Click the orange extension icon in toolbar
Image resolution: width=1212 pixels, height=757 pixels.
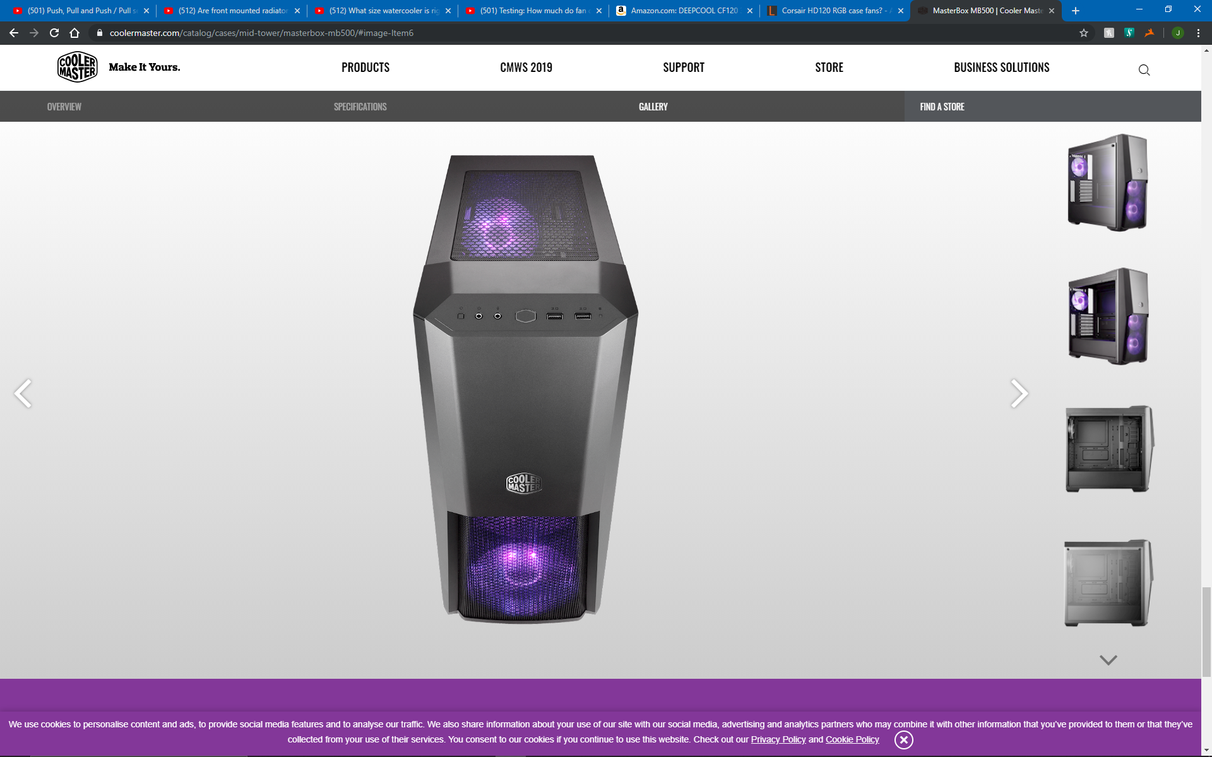(x=1150, y=33)
